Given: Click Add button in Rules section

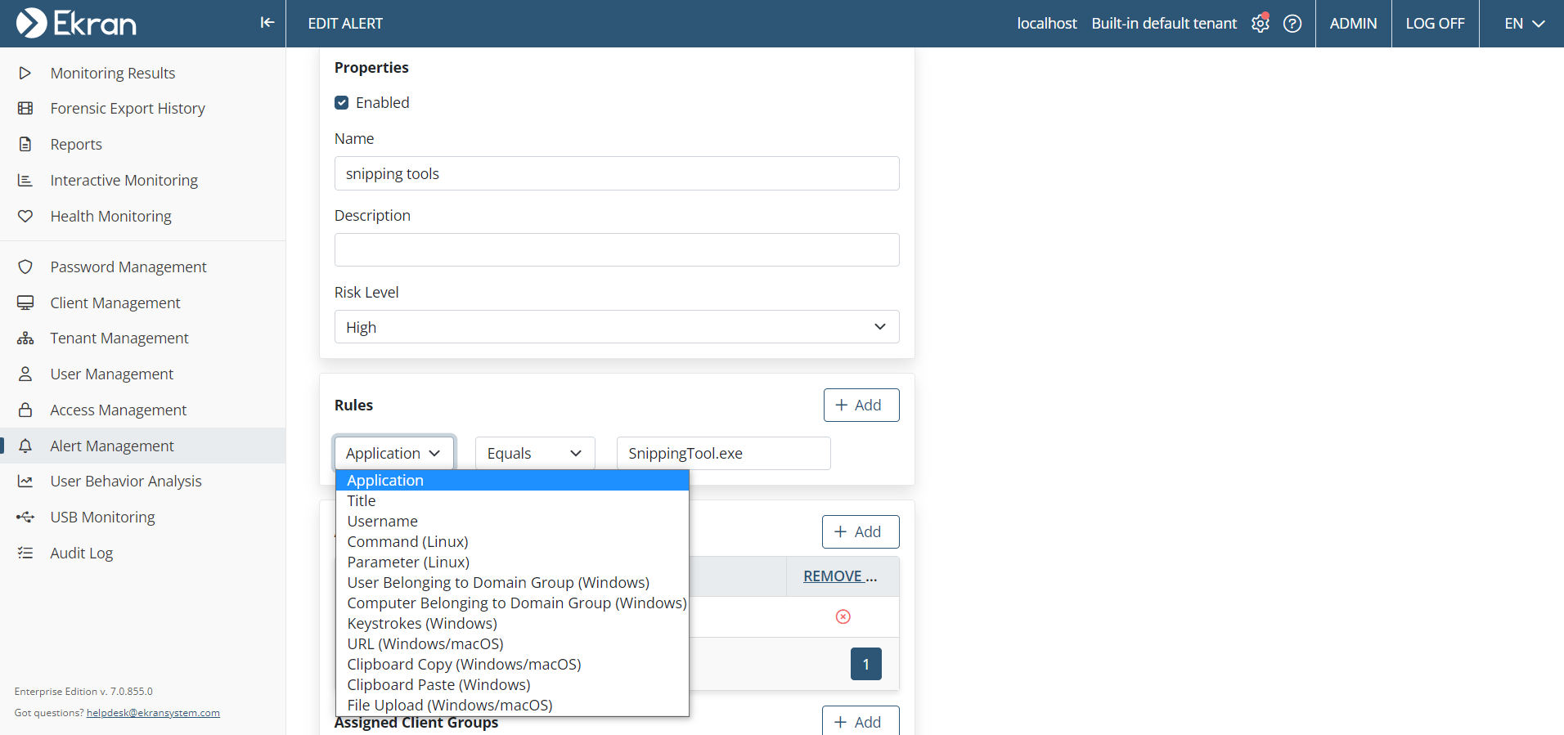Looking at the screenshot, I should (861, 405).
